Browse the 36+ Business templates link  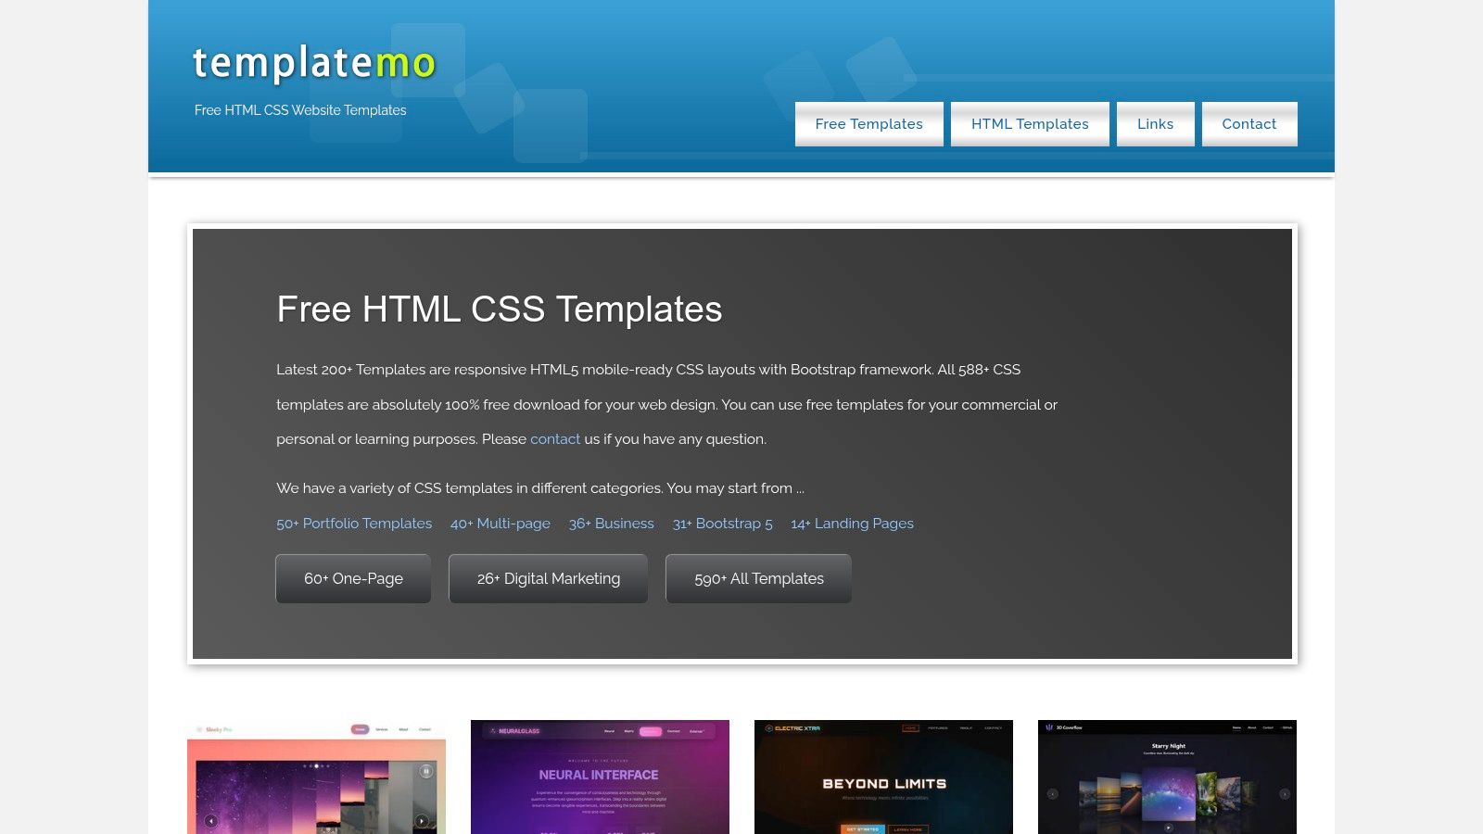[612, 524]
